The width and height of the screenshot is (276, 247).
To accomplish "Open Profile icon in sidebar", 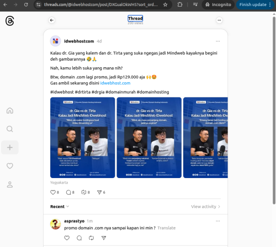I will coord(10,184).
